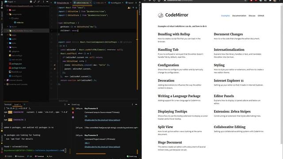Click the browser forward arrow
Viewport: 283px width, 159px height.
[x=149, y=0]
